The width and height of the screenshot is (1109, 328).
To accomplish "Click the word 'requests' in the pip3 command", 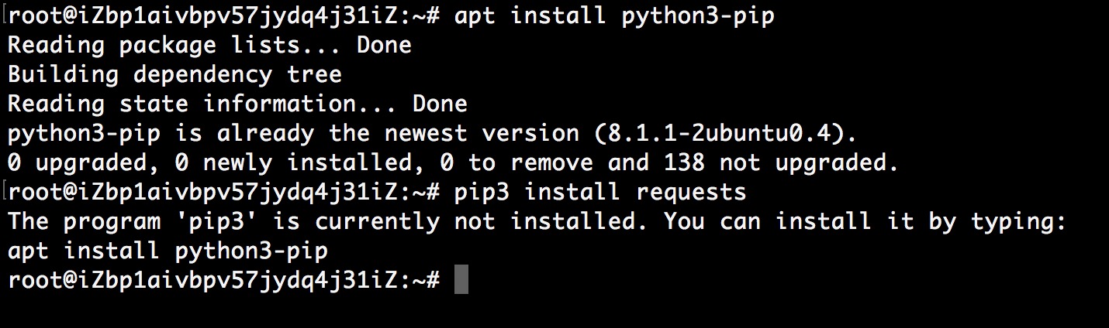I will click(691, 192).
